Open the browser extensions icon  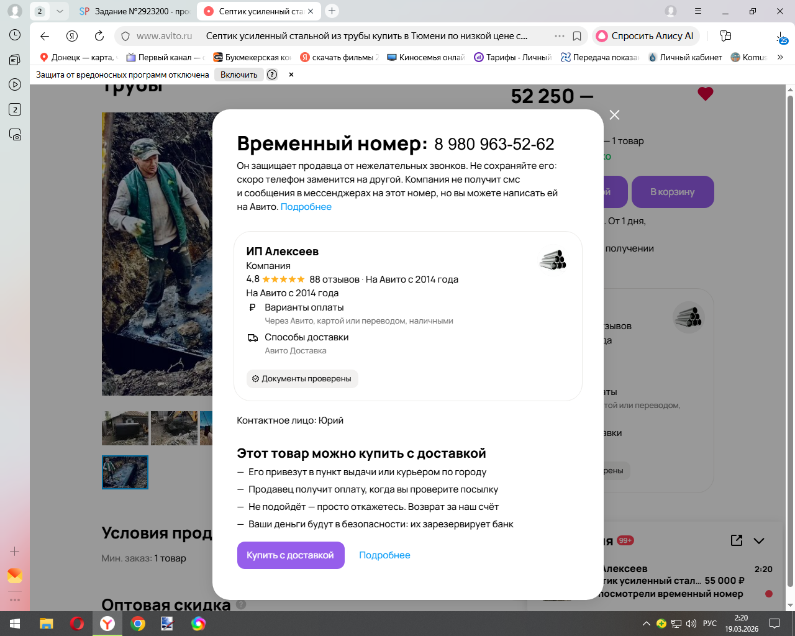[x=725, y=36]
